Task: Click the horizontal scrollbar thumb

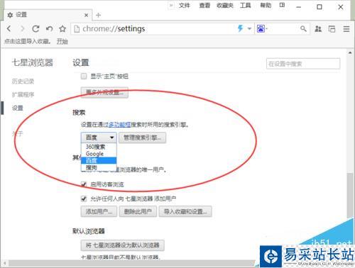Action: [x=133, y=263]
